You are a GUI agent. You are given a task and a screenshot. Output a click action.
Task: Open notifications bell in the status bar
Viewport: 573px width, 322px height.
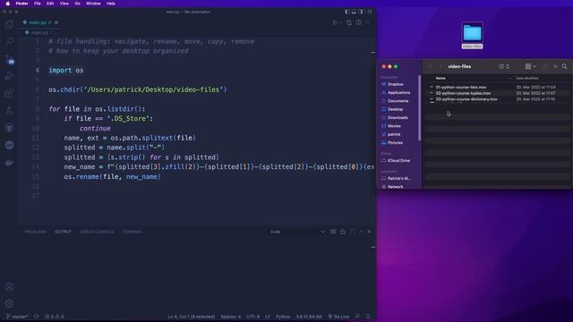(368, 317)
